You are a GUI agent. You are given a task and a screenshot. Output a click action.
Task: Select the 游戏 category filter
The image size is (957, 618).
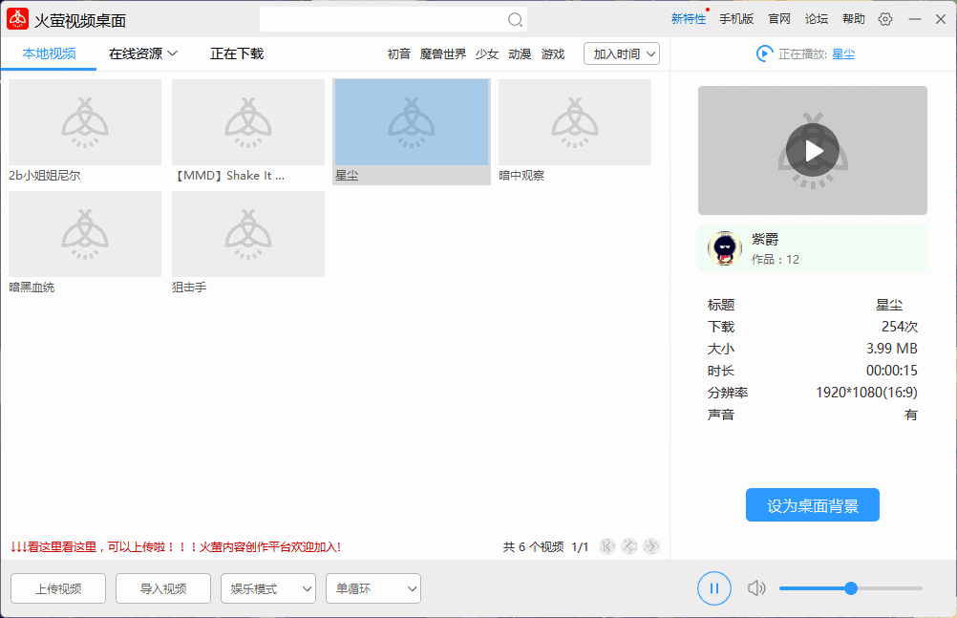click(552, 54)
